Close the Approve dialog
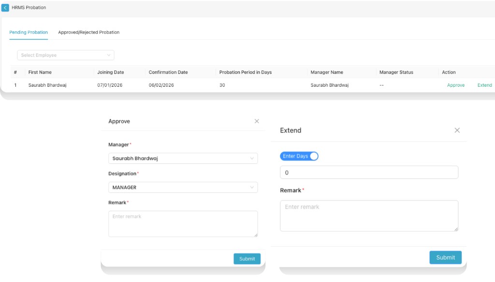495x282 pixels. click(257, 121)
